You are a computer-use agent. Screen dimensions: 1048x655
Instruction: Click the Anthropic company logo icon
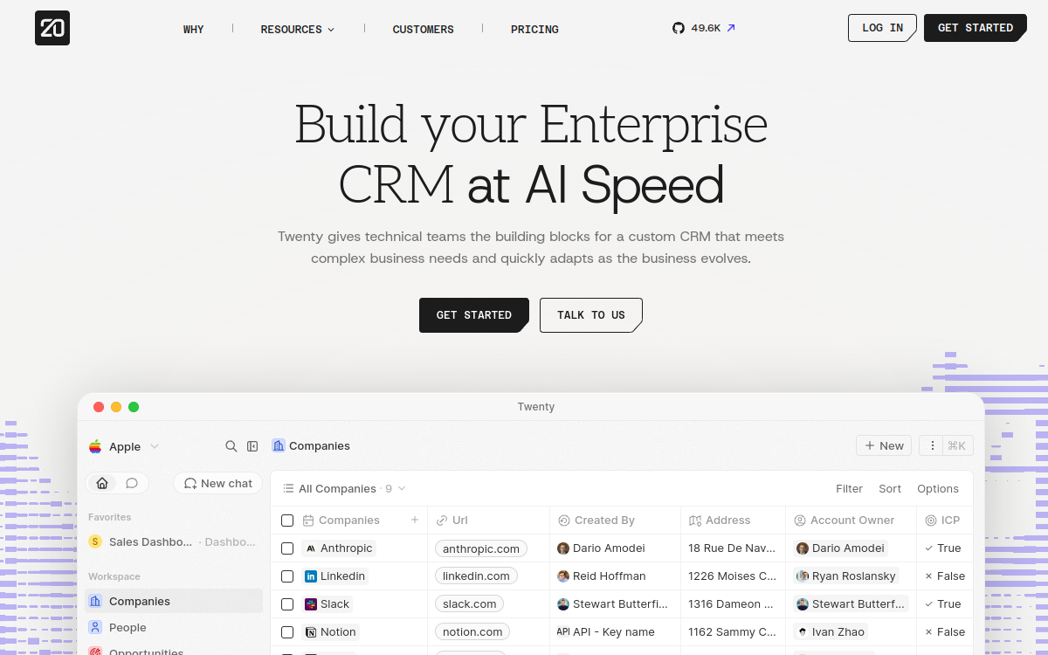(x=310, y=548)
